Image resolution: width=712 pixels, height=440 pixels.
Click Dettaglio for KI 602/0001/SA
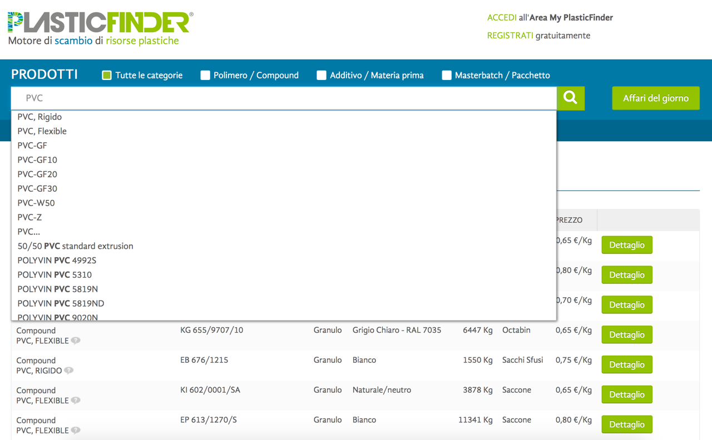click(x=627, y=395)
